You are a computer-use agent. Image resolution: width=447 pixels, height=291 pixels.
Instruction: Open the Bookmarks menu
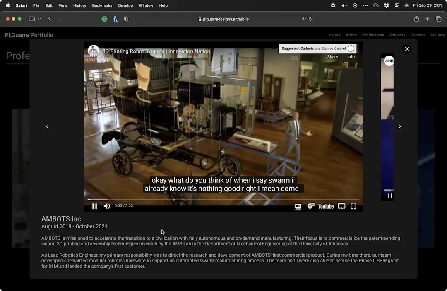click(102, 5)
